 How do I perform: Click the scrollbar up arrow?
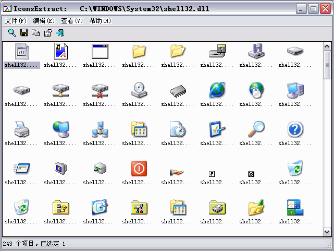point(327,46)
